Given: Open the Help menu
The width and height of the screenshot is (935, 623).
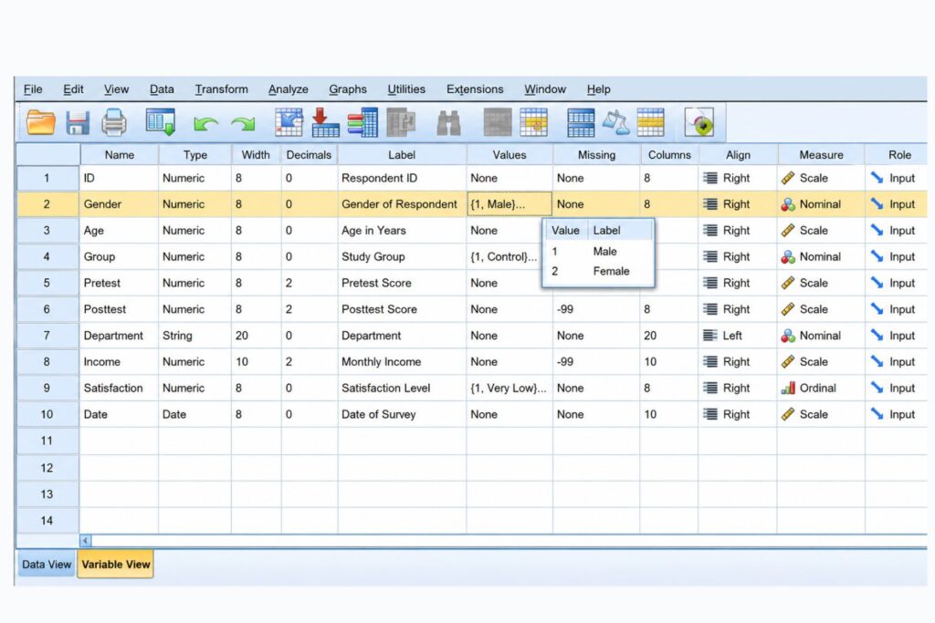Looking at the screenshot, I should tap(598, 89).
